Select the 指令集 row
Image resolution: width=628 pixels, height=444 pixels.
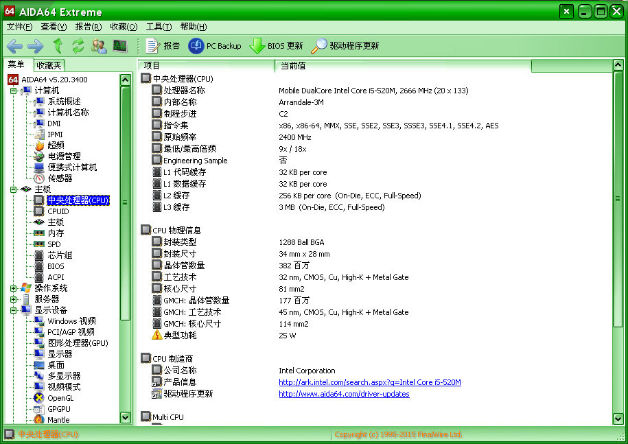pos(325,126)
